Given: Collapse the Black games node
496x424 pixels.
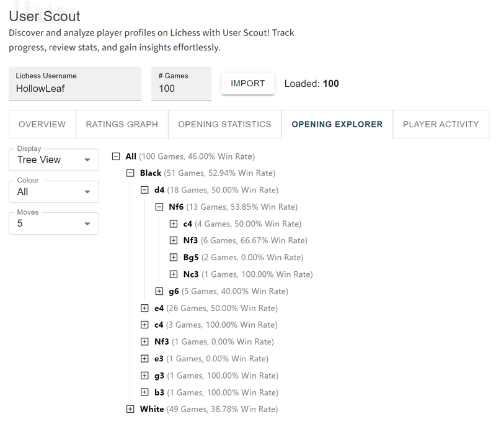Looking at the screenshot, I should 130,173.
